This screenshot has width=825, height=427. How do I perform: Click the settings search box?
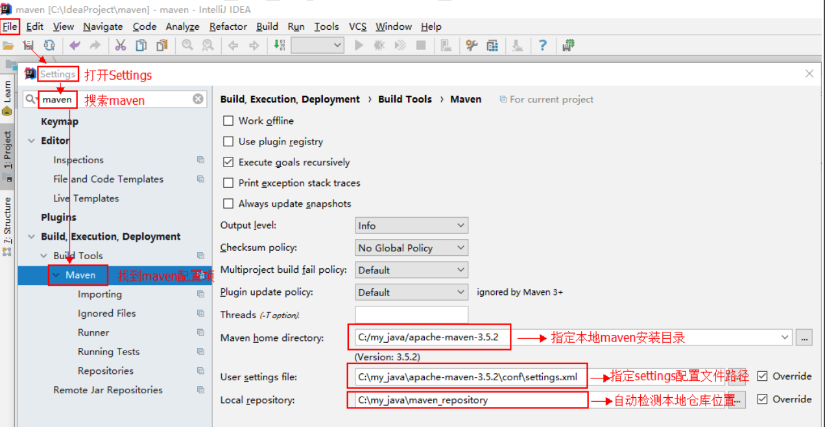pos(114,99)
